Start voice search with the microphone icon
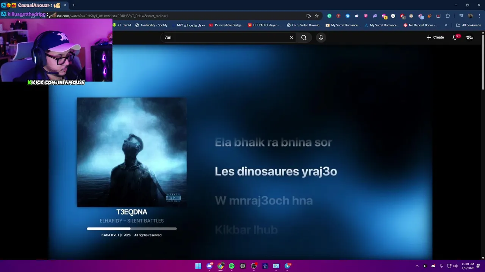The width and height of the screenshot is (485, 272). click(321, 37)
